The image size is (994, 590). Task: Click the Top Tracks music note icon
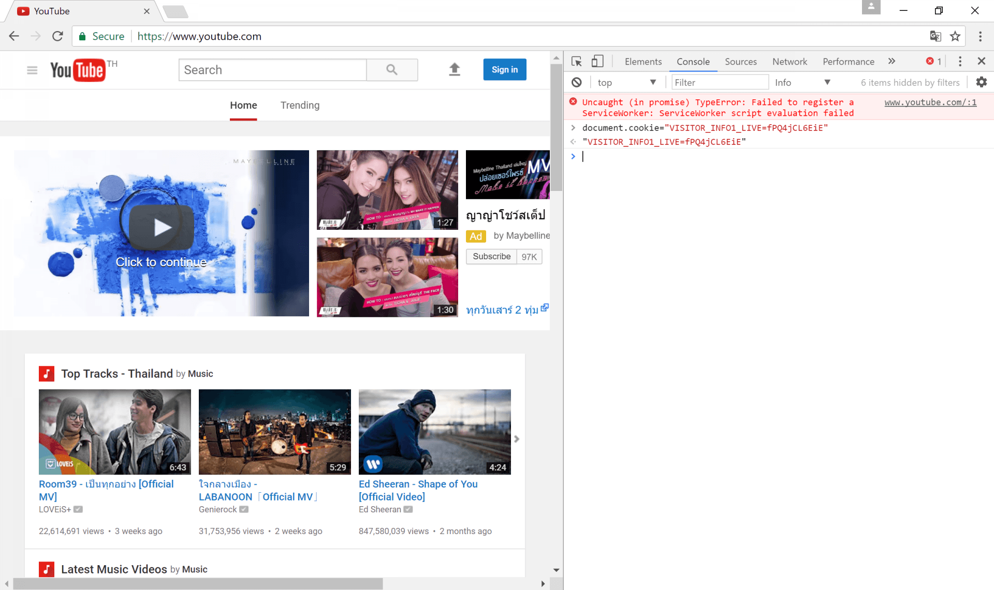47,374
